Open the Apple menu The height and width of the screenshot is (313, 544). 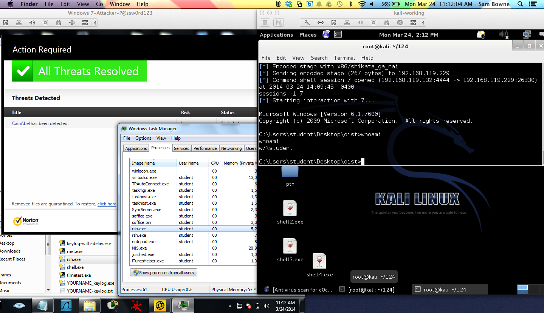(10, 4)
